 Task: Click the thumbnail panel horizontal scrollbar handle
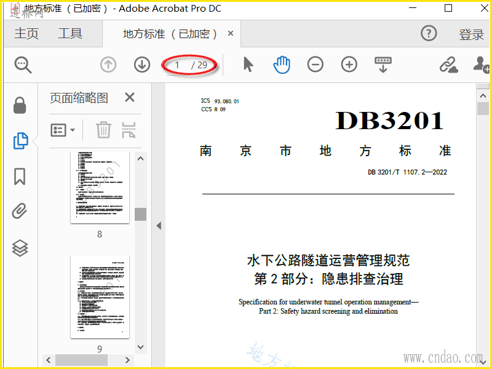click(x=81, y=360)
